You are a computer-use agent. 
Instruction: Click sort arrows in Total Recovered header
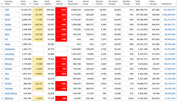[x=80, y=4]
